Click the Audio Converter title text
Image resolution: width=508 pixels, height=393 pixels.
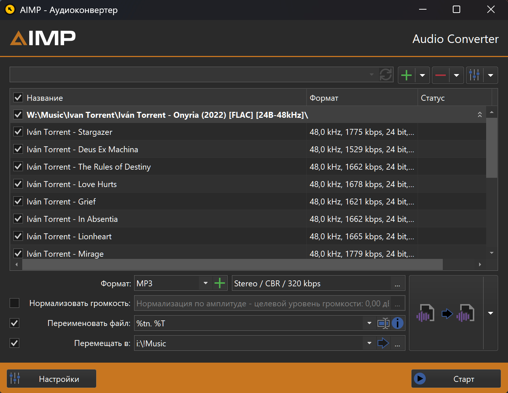pyautogui.click(x=455, y=39)
